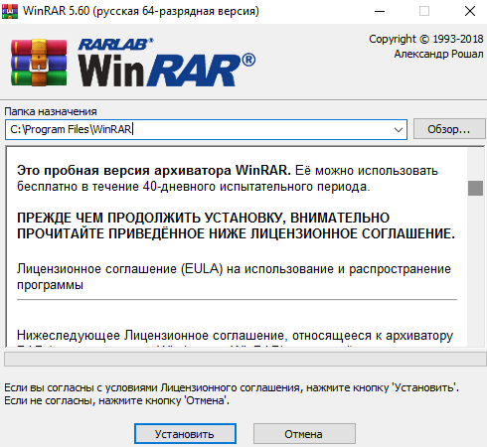
Task: Click the WinRAR title bar icon
Action: [10, 11]
